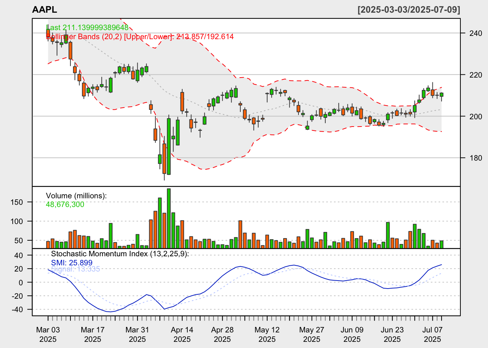This screenshot has height=348, width=488.
Task: Click the 40 SMI axis label
Action: tap(19, 256)
